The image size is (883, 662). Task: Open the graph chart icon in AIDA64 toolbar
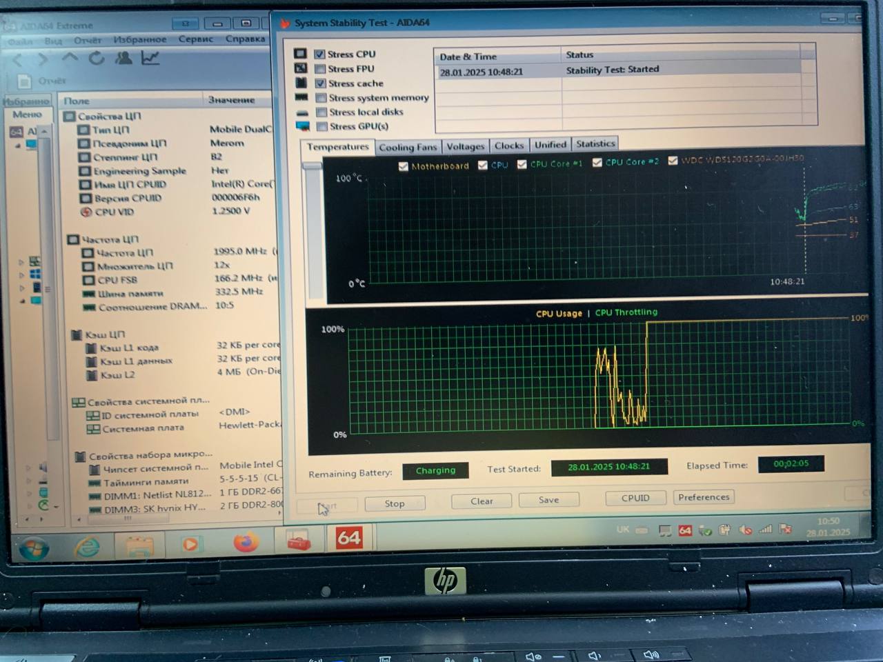pos(150,58)
